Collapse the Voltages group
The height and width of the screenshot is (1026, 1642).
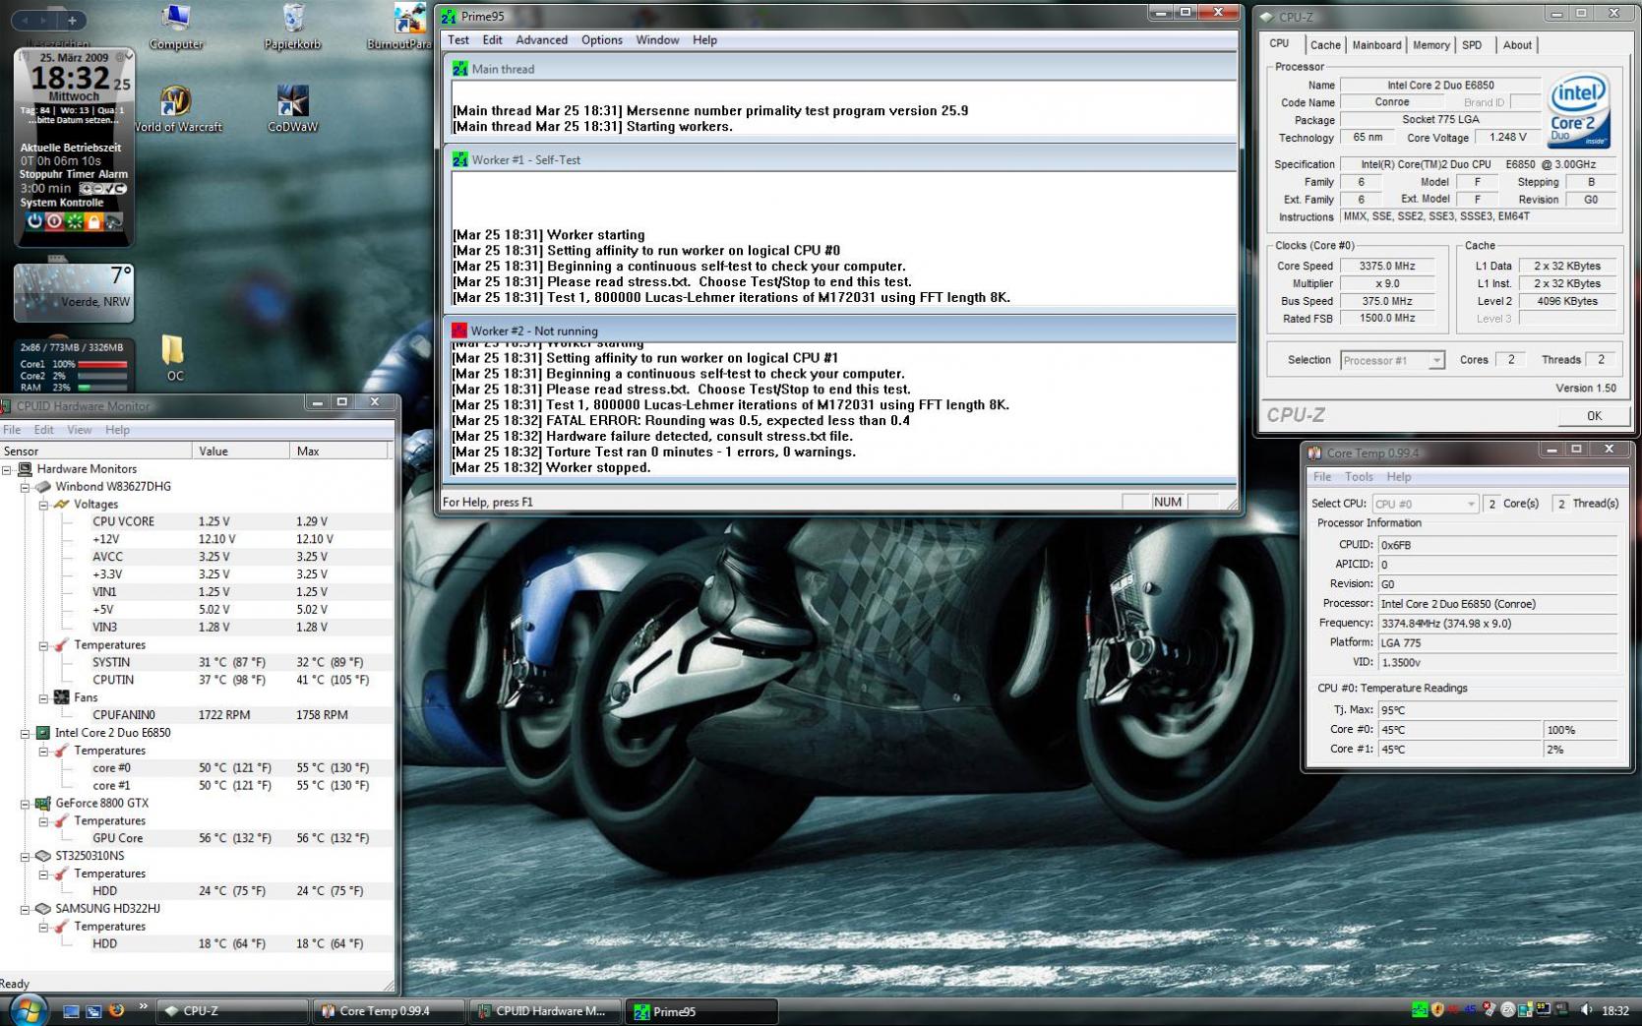[43, 505]
